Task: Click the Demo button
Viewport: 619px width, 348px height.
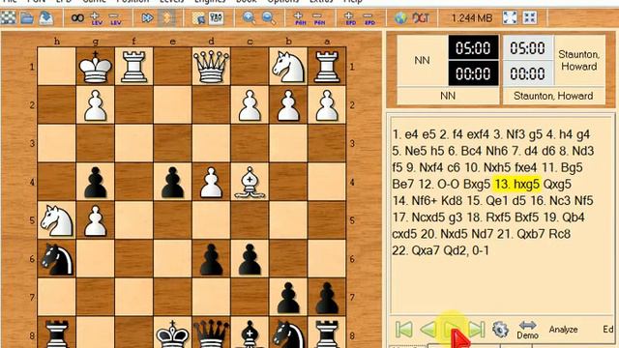Action: pos(527,330)
